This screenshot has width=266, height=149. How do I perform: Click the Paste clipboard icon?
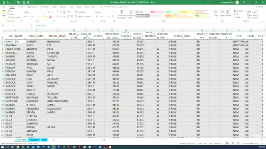(4, 12)
